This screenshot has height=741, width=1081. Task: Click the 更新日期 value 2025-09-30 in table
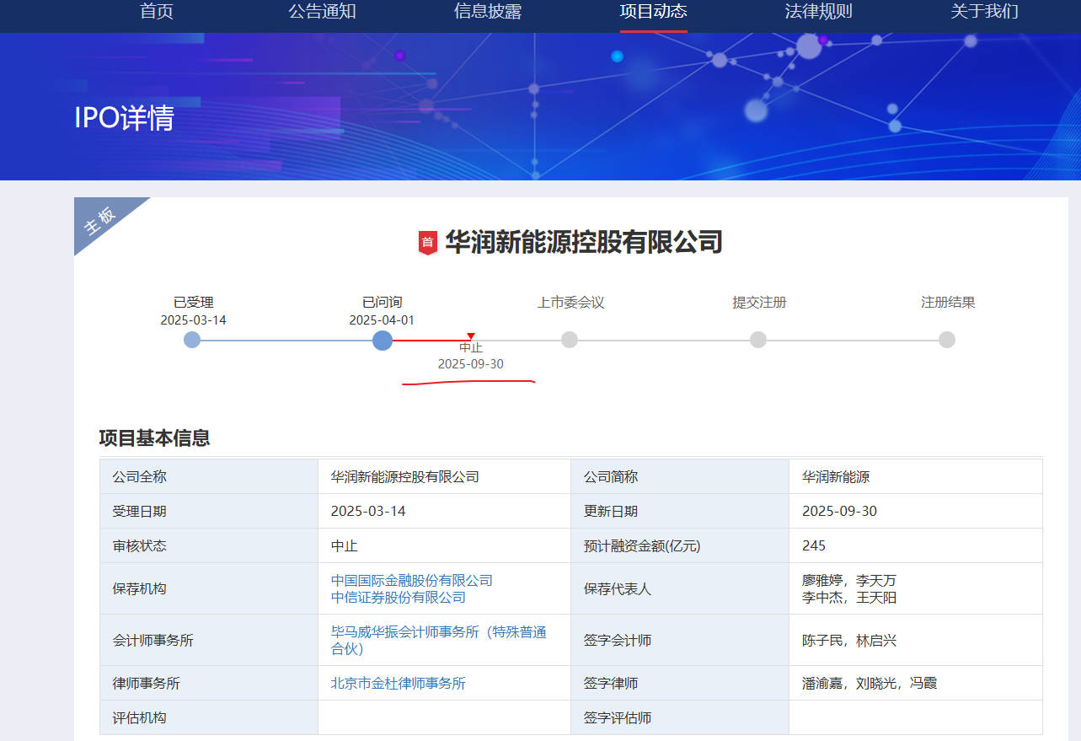click(x=840, y=511)
